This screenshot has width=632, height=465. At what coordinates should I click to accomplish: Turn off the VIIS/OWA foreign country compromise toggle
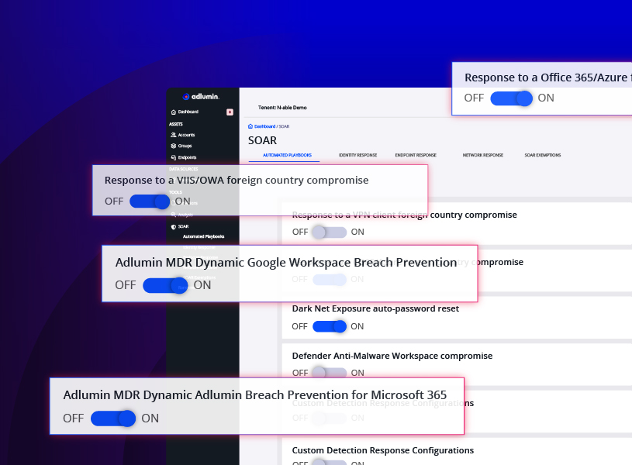(150, 201)
